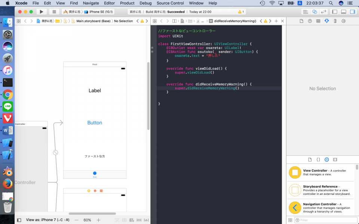The width and height of the screenshot is (359, 224).
Task: Select the Button in the First scene
Action: (95, 123)
